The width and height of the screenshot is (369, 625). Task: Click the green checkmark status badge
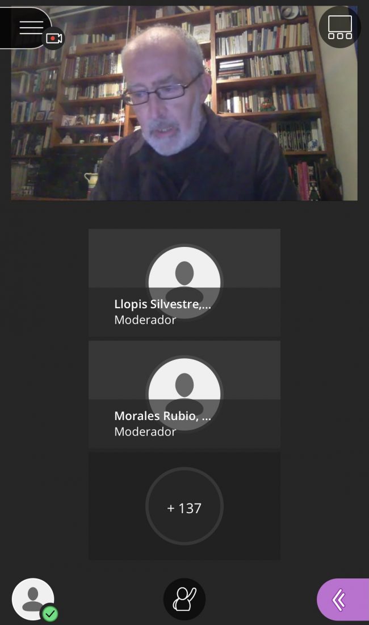tap(50, 614)
